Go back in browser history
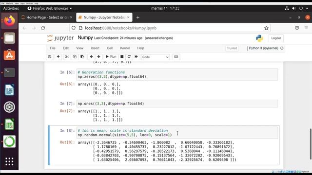Image resolution: width=312 pixels, height=175 pixels. pyautogui.click(x=24, y=28)
